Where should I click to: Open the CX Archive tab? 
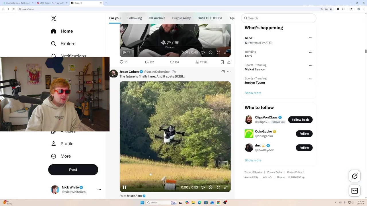(x=157, y=18)
